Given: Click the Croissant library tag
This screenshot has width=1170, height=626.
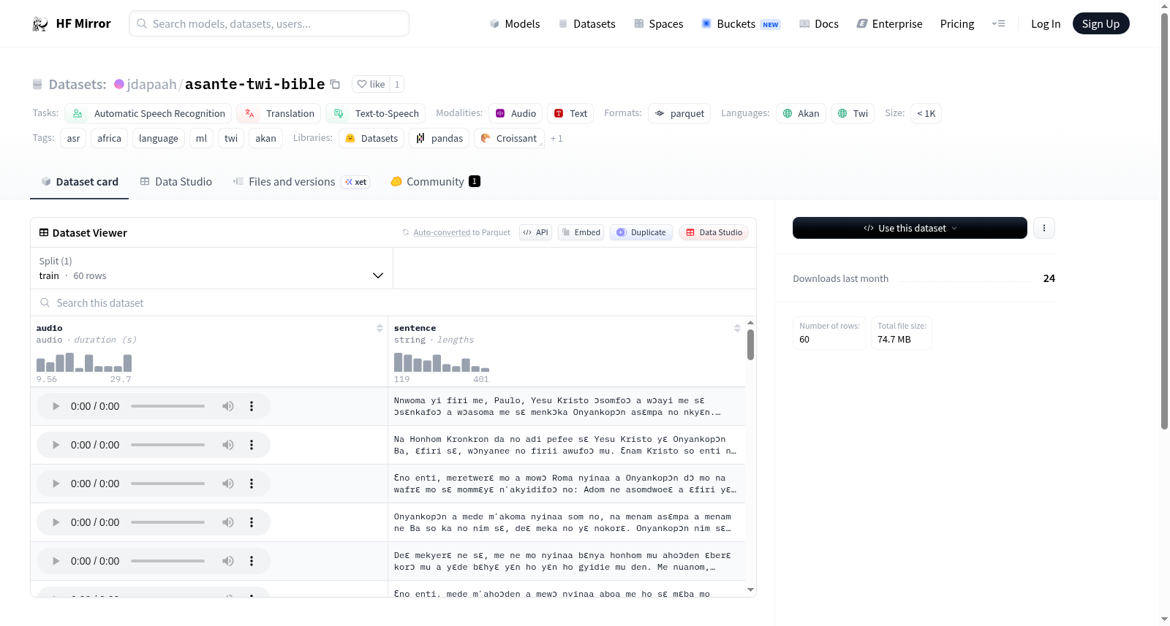Looking at the screenshot, I should [509, 138].
